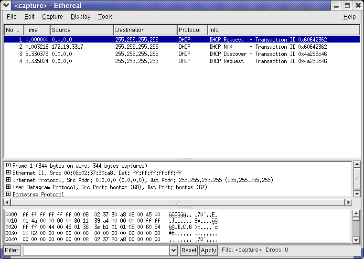Select the DHCP Discover packet row
The width and height of the screenshot is (364, 259).
[182, 54]
